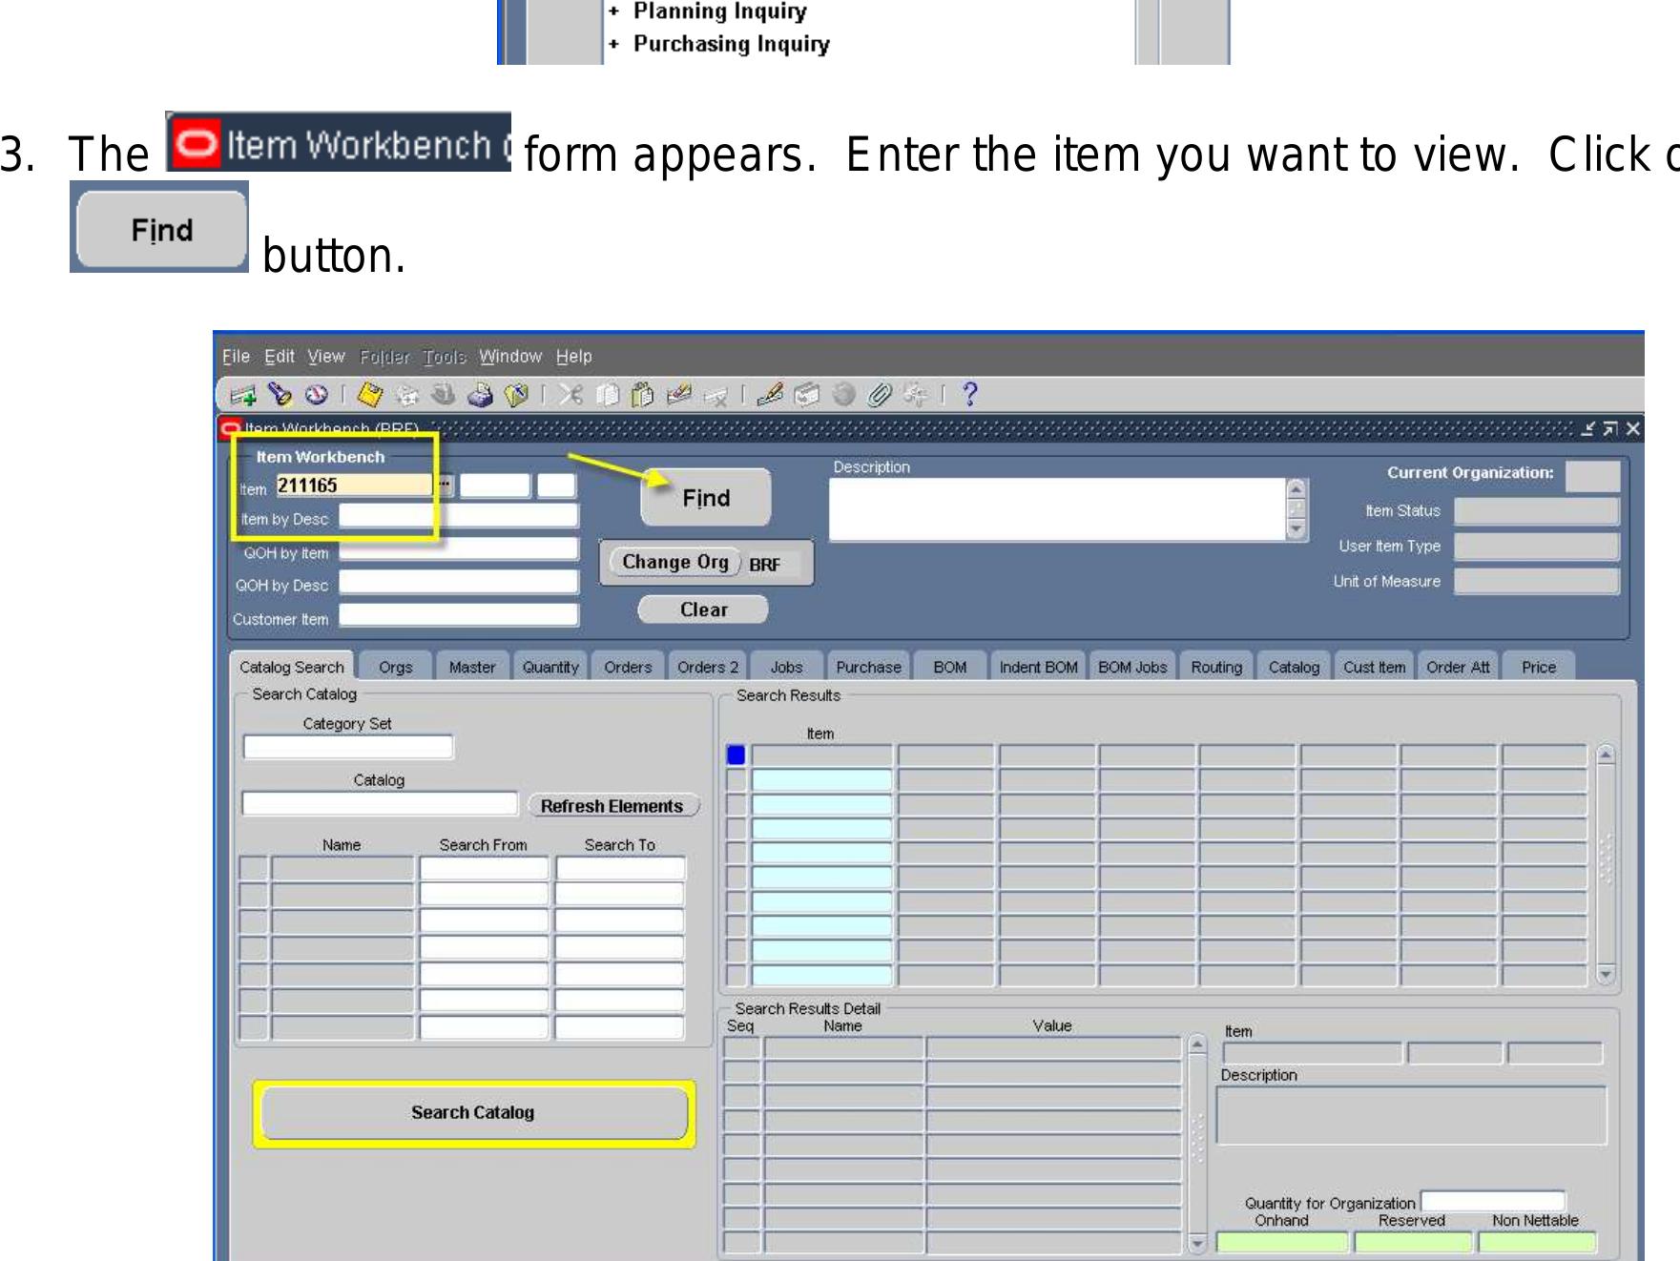This screenshot has width=1680, height=1261.
Task: Click the Close Form folder icon
Action: click(x=516, y=394)
